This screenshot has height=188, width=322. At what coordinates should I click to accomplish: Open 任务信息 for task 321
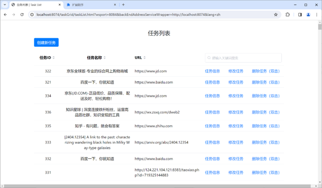[212, 82]
